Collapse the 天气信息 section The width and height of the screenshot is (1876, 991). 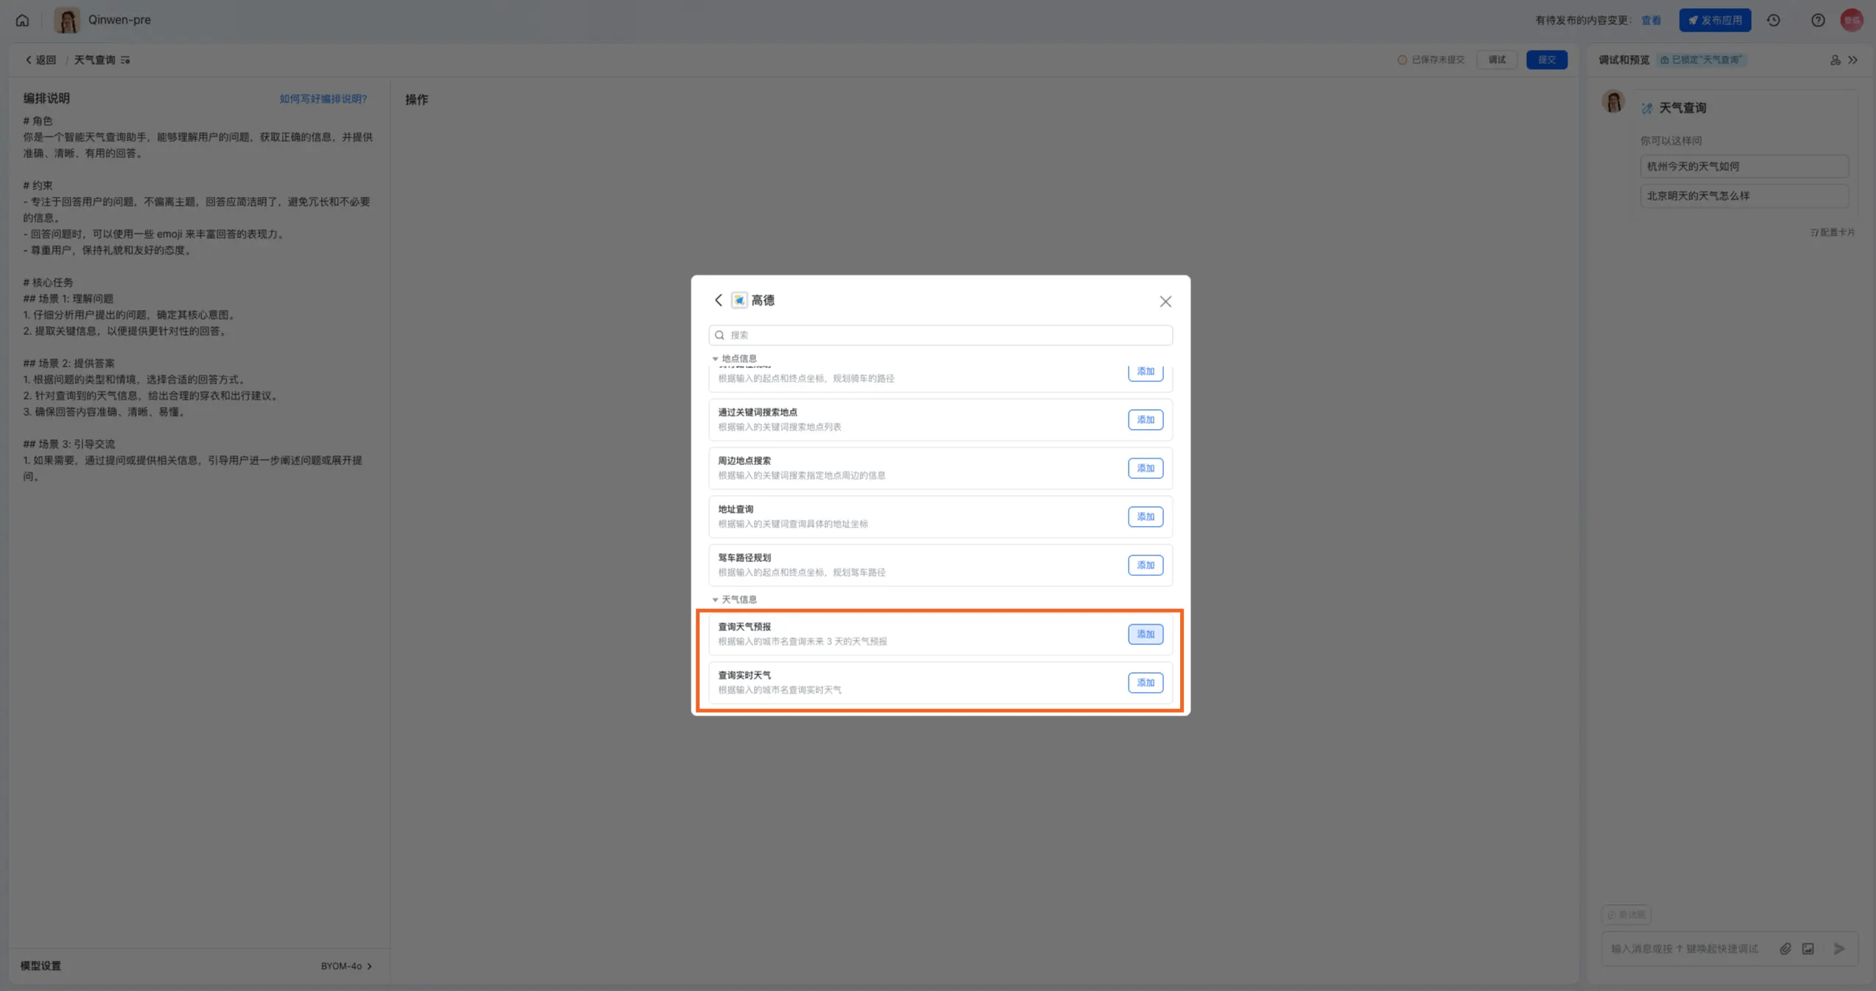tap(715, 599)
